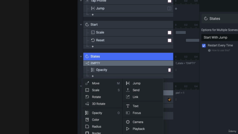Click the Opacity response icon in the States group

[x=93, y=70]
